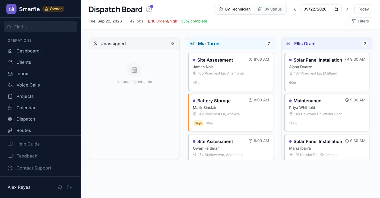This screenshot has width=380, height=198.
Task: Click the Unassigned column header
Action: pos(134,44)
